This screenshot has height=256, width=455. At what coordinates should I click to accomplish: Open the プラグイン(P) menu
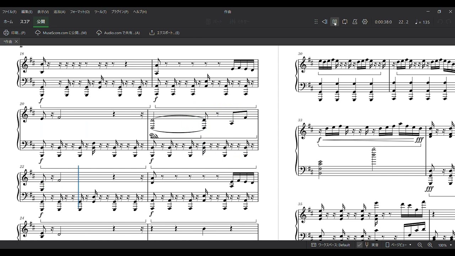[120, 12]
